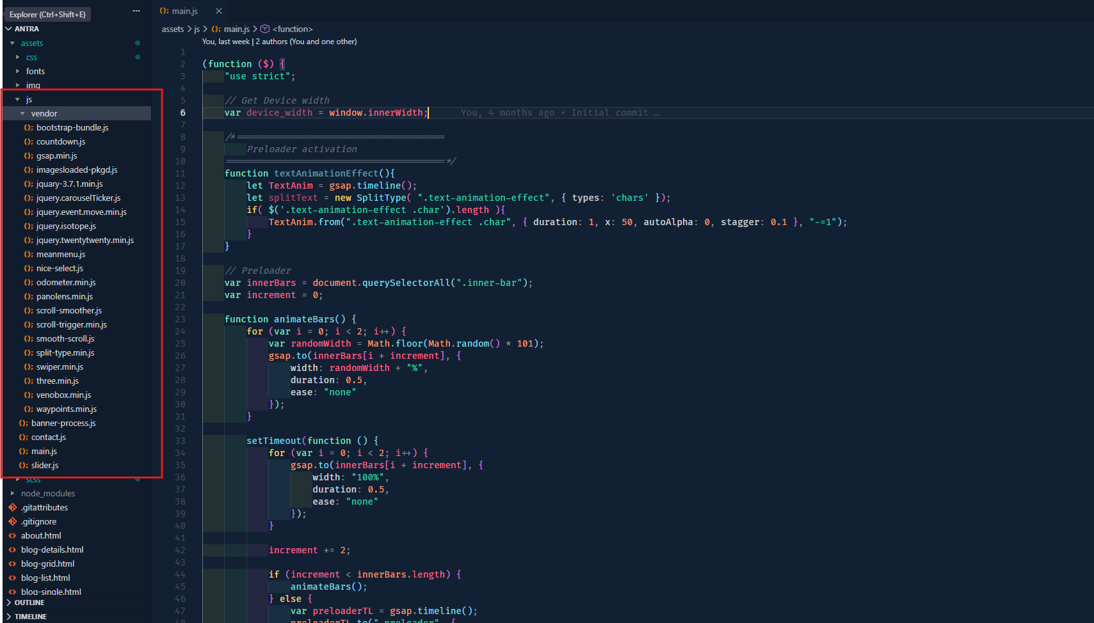Click the More Actions ellipsis in Explorer header
The height and width of the screenshot is (623, 1094).
pos(136,11)
